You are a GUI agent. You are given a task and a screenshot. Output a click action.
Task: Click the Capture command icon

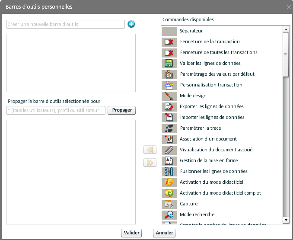[x=169, y=204]
